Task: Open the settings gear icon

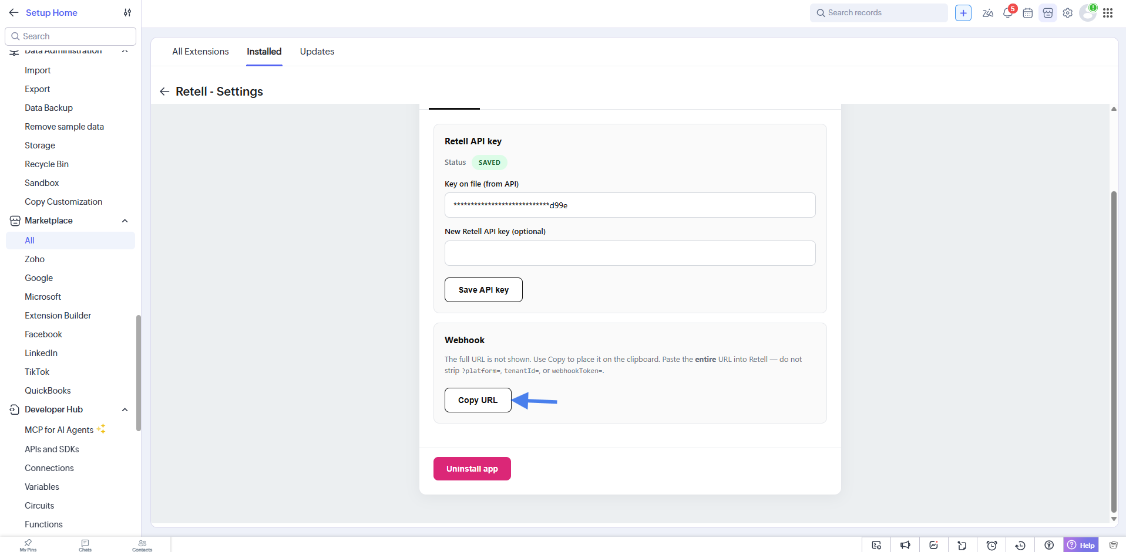Action: click(x=1068, y=13)
